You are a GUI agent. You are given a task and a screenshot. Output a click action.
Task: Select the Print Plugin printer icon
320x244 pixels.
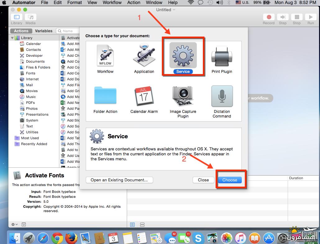click(222, 56)
